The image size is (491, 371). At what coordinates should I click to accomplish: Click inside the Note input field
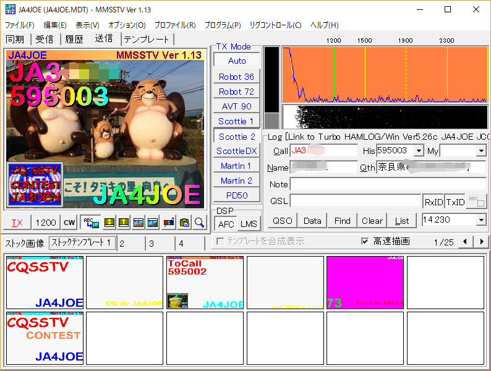click(388, 184)
